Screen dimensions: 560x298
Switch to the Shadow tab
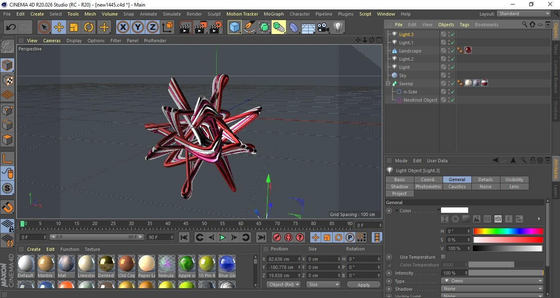coord(399,187)
